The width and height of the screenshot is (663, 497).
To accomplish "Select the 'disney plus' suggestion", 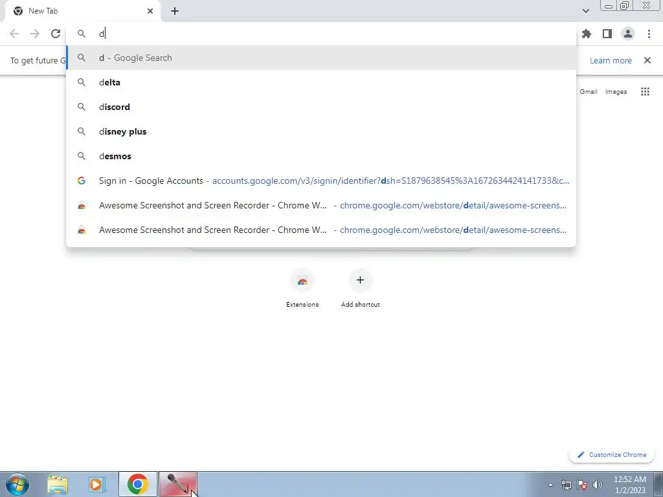I will pos(321,131).
